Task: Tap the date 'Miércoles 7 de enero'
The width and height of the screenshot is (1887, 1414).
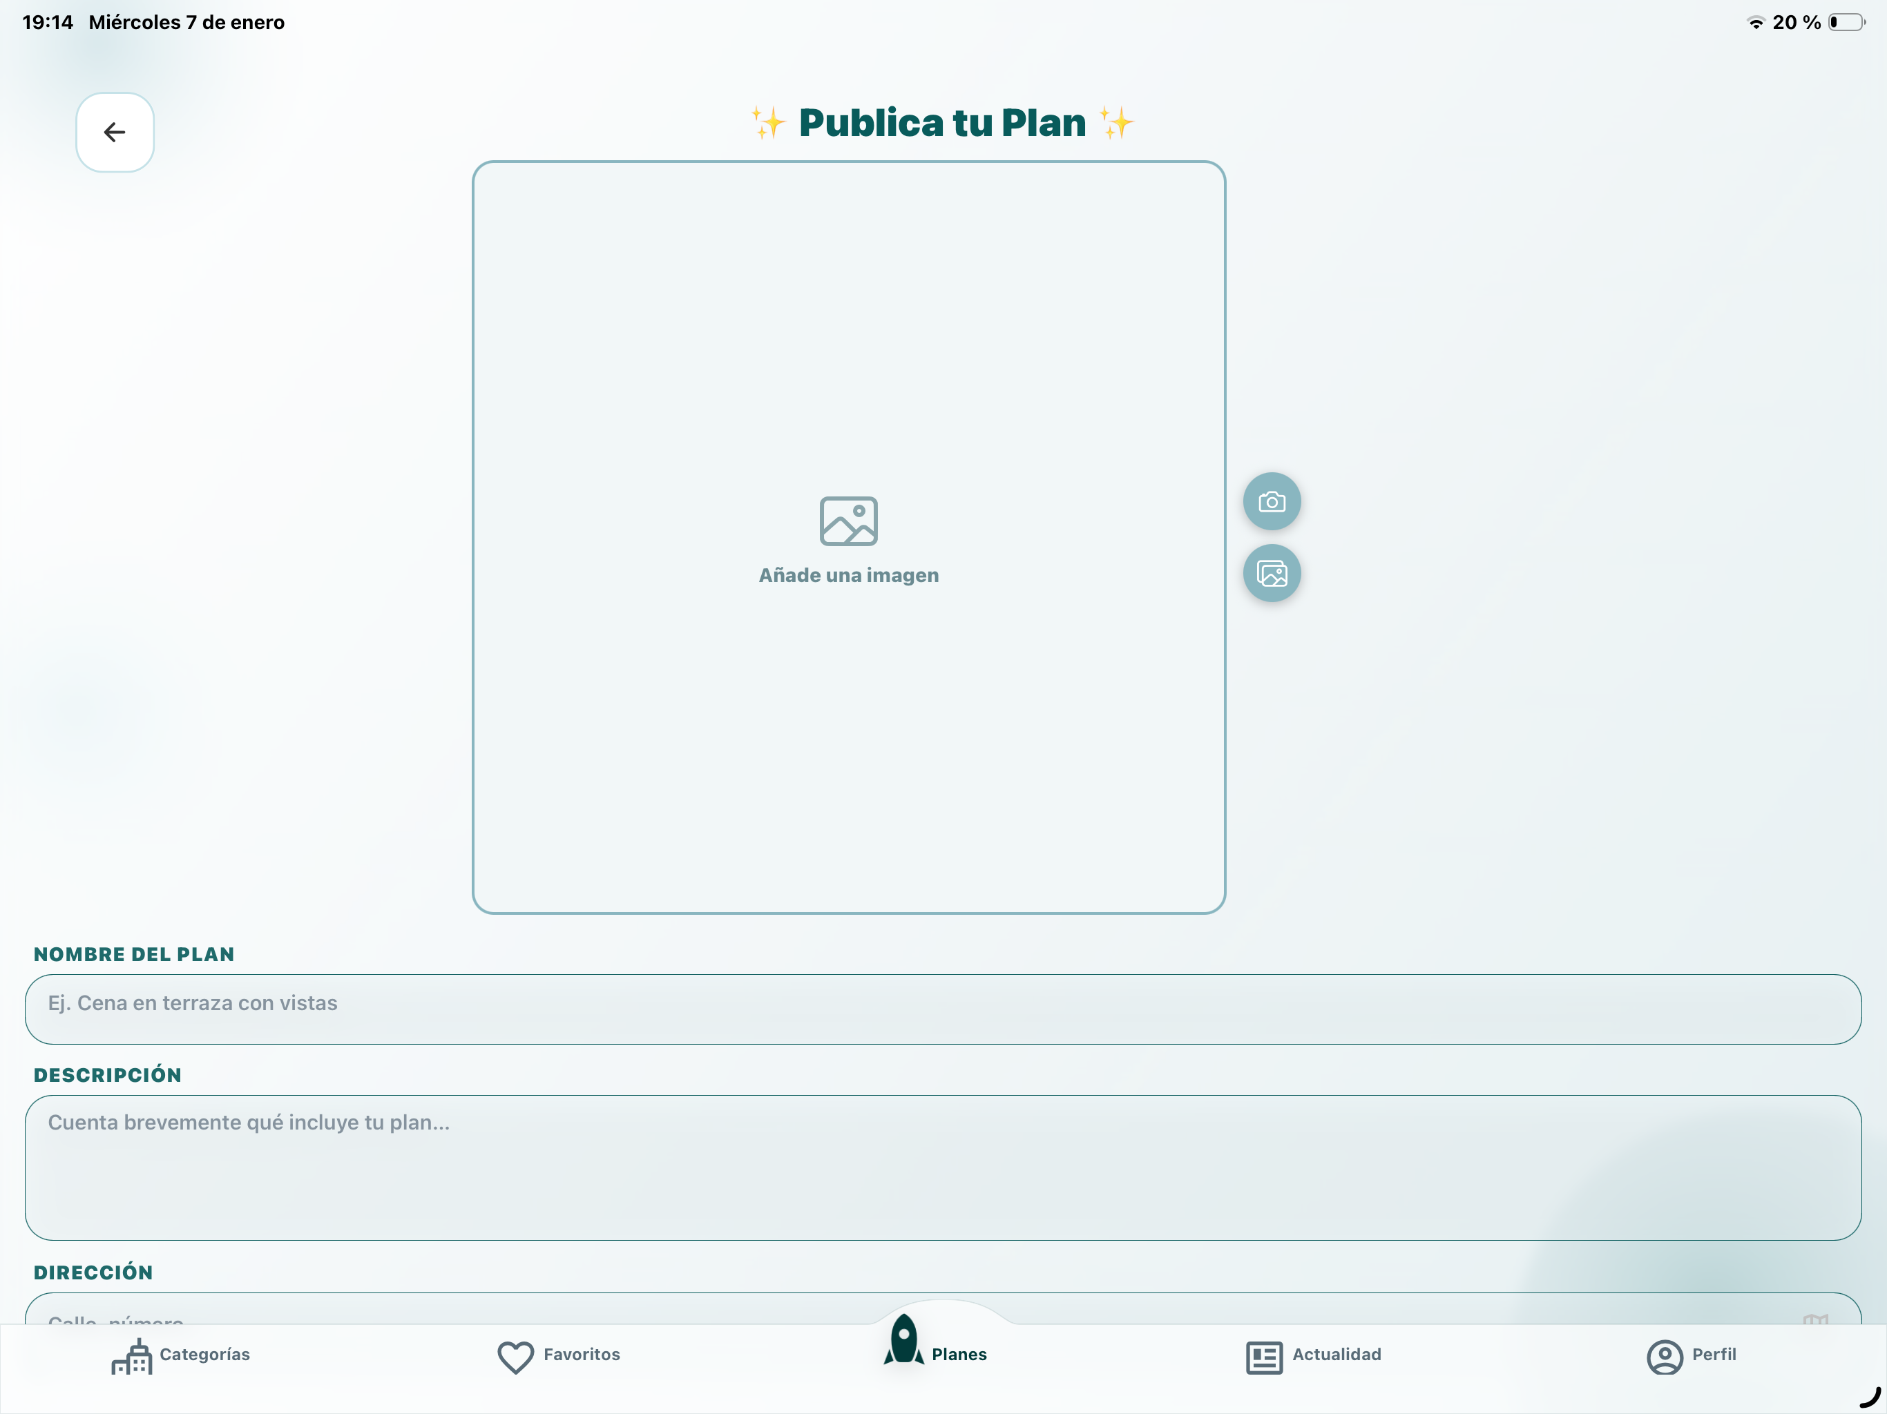Action: pos(186,22)
